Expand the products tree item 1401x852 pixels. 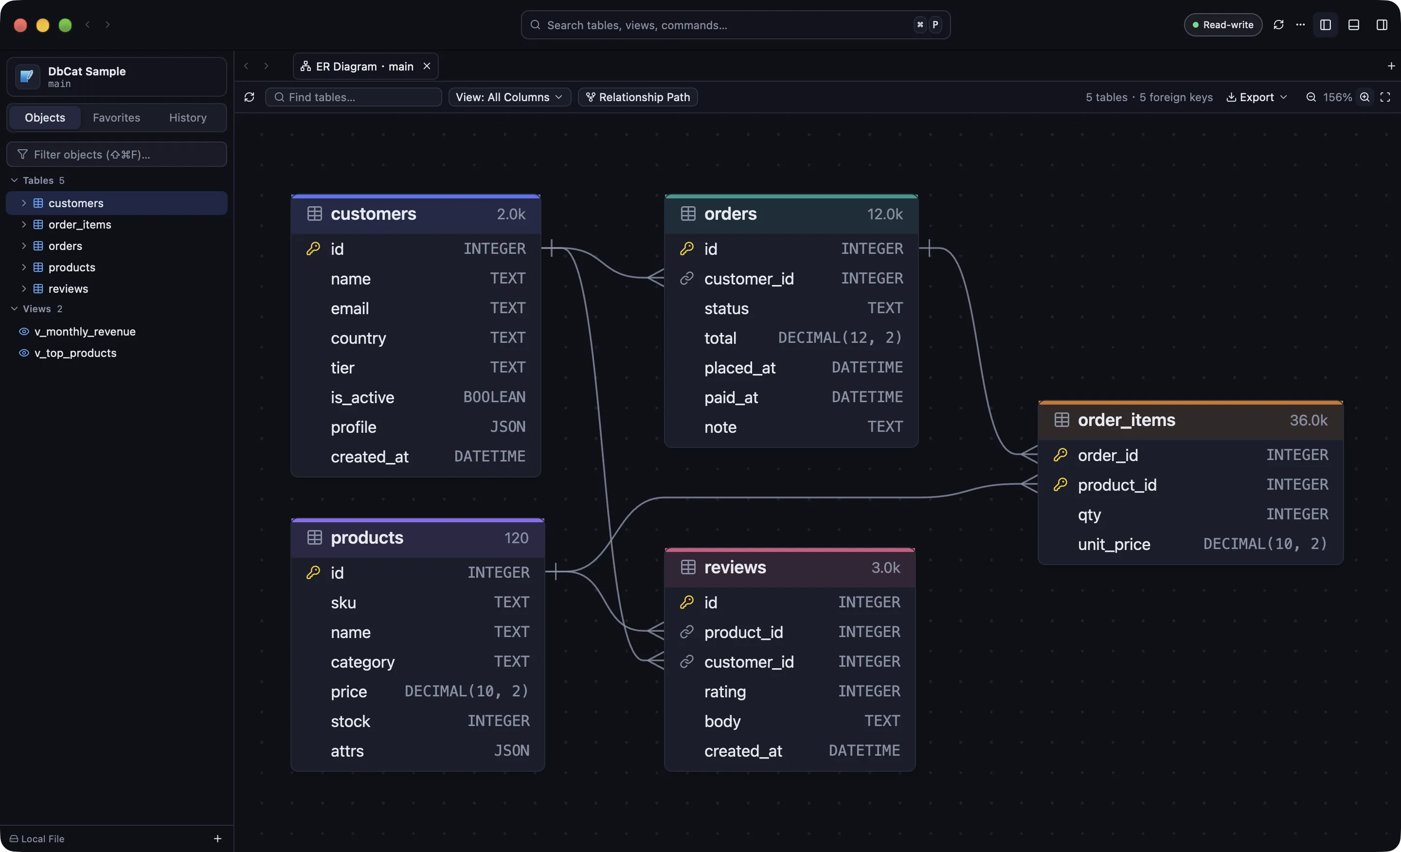[24, 267]
